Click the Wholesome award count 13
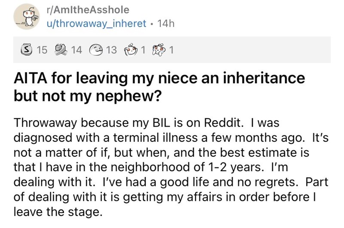344x228 pixels. click(x=111, y=51)
